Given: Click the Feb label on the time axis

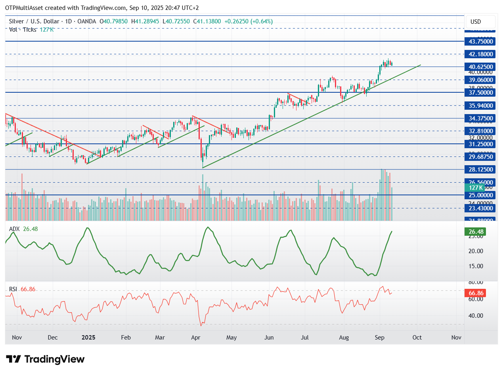Looking at the screenshot, I should (x=125, y=338).
